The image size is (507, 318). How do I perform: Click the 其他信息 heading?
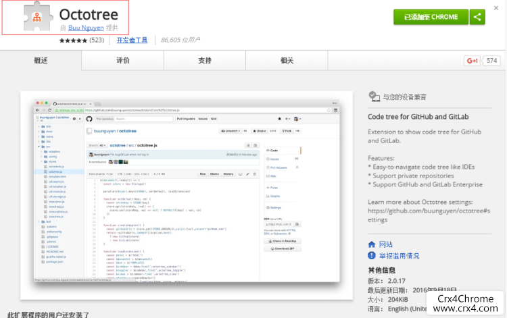click(x=381, y=270)
